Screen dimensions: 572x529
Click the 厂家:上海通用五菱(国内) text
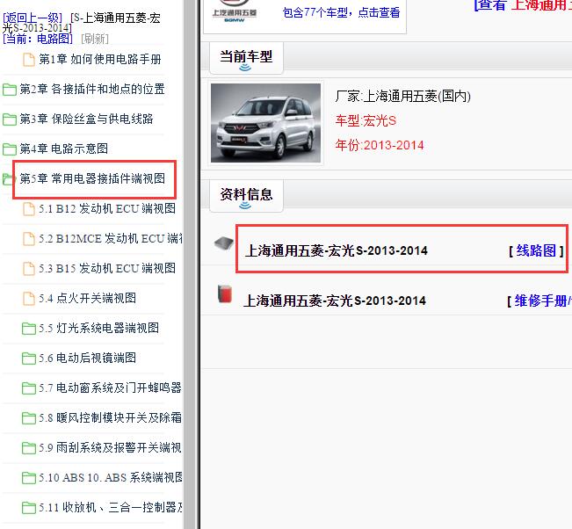coord(402,97)
